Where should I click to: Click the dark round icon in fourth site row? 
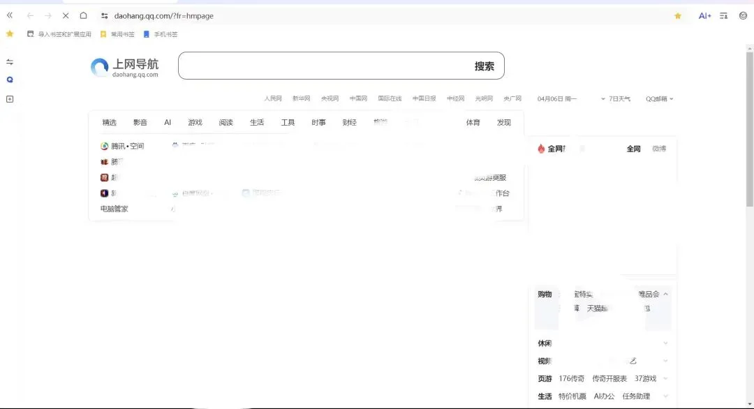coord(104,193)
